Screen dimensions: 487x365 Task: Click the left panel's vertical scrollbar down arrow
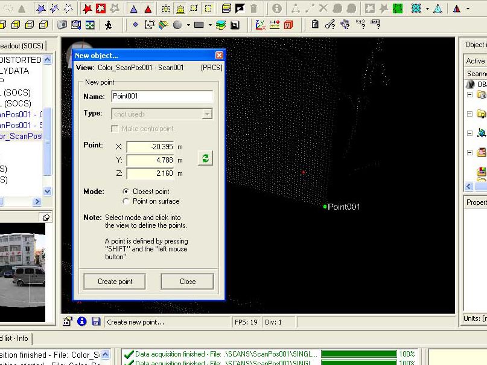click(x=48, y=191)
